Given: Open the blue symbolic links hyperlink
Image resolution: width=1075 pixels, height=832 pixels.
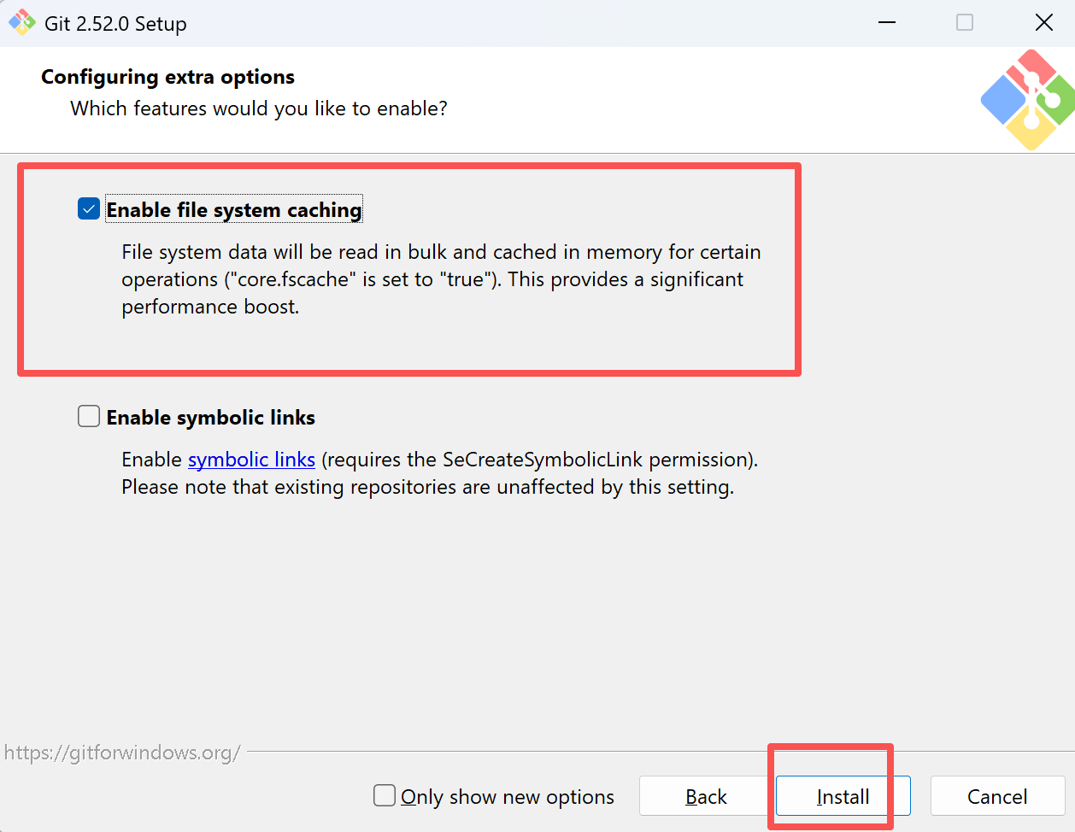Looking at the screenshot, I should pos(251,460).
